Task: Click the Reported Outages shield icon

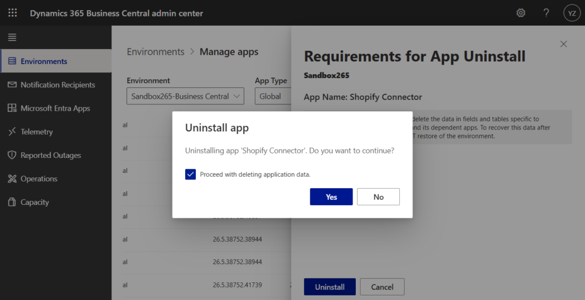Action: (11, 155)
